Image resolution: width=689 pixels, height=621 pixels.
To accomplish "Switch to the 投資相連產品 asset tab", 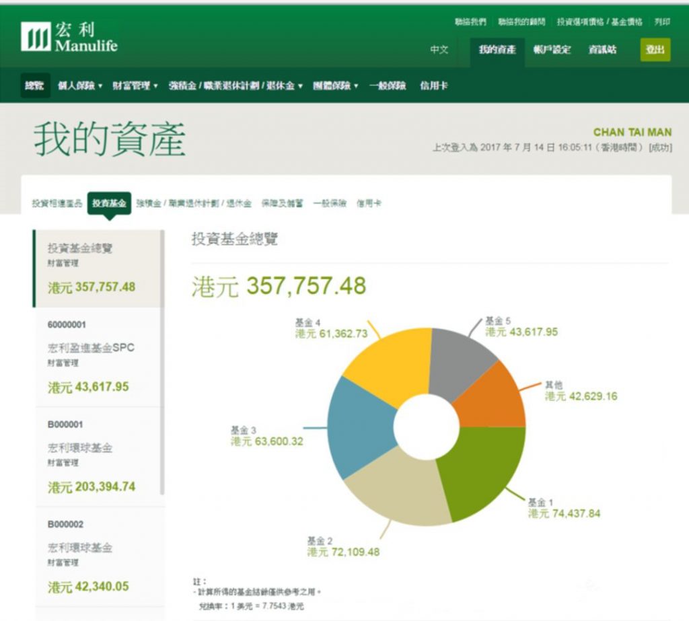I will click(x=57, y=203).
